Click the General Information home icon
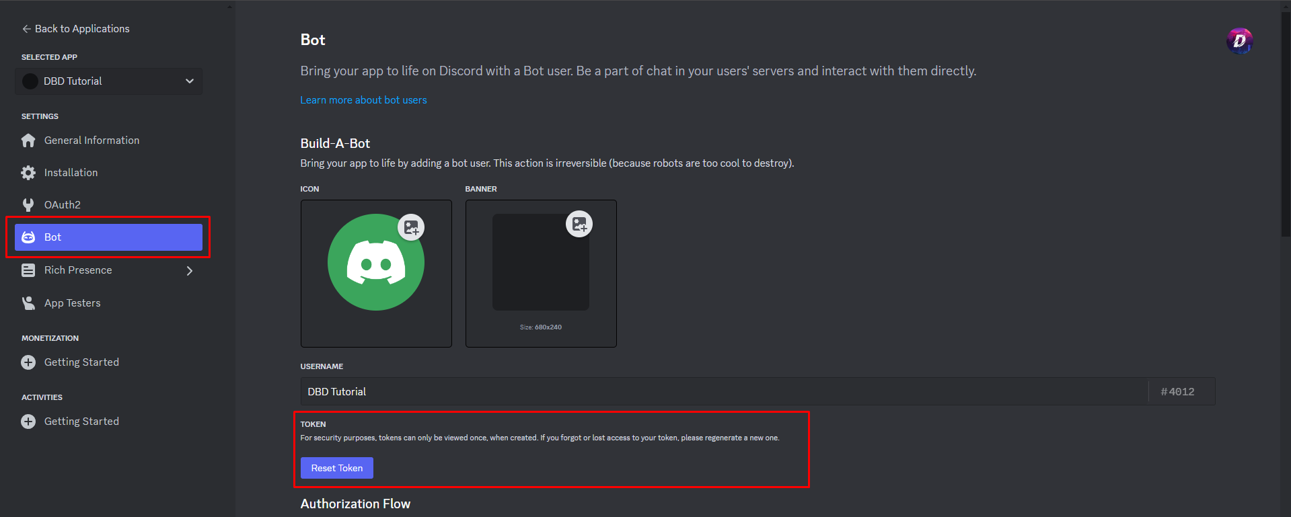 coord(28,141)
